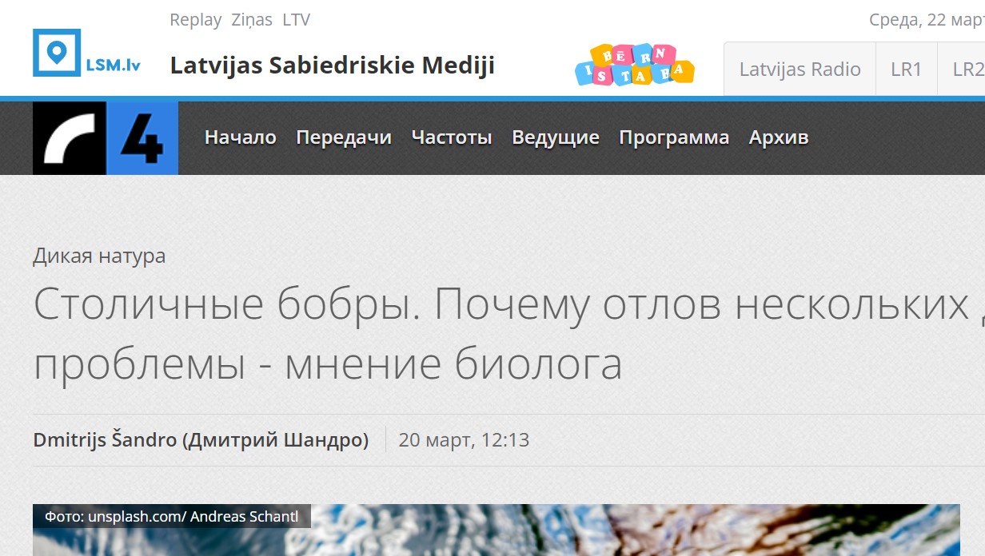Open the Latvijas Radio 4 logo
This screenshot has height=556, width=985.
[106, 138]
